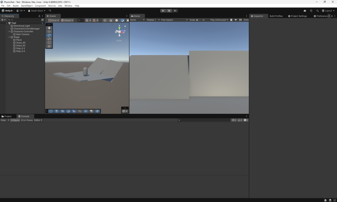Viewport: 337px width, 202px height.
Task: Open the Pivot/Center mode dropdown
Action: pyautogui.click(x=53, y=20)
